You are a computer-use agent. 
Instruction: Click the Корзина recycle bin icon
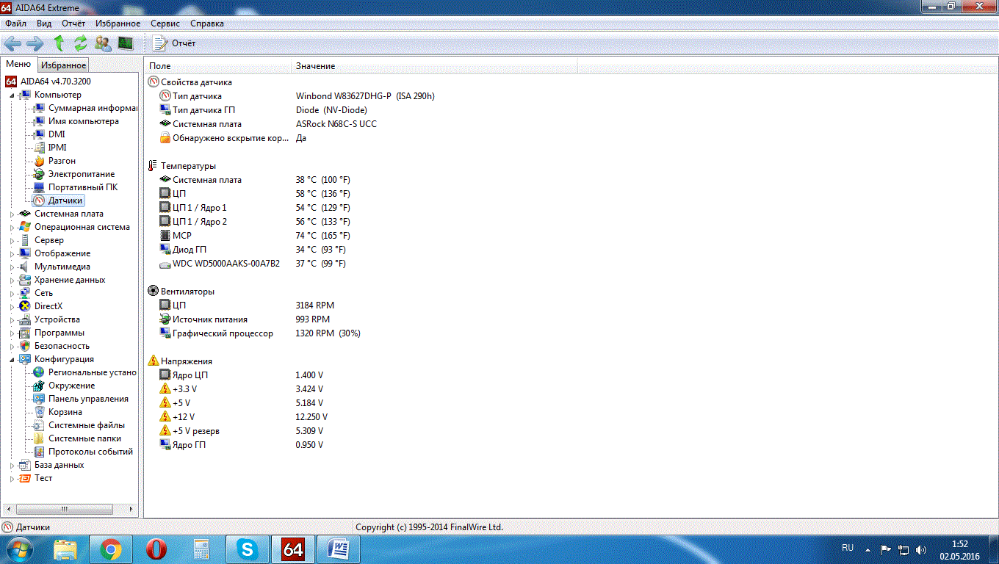click(x=39, y=412)
